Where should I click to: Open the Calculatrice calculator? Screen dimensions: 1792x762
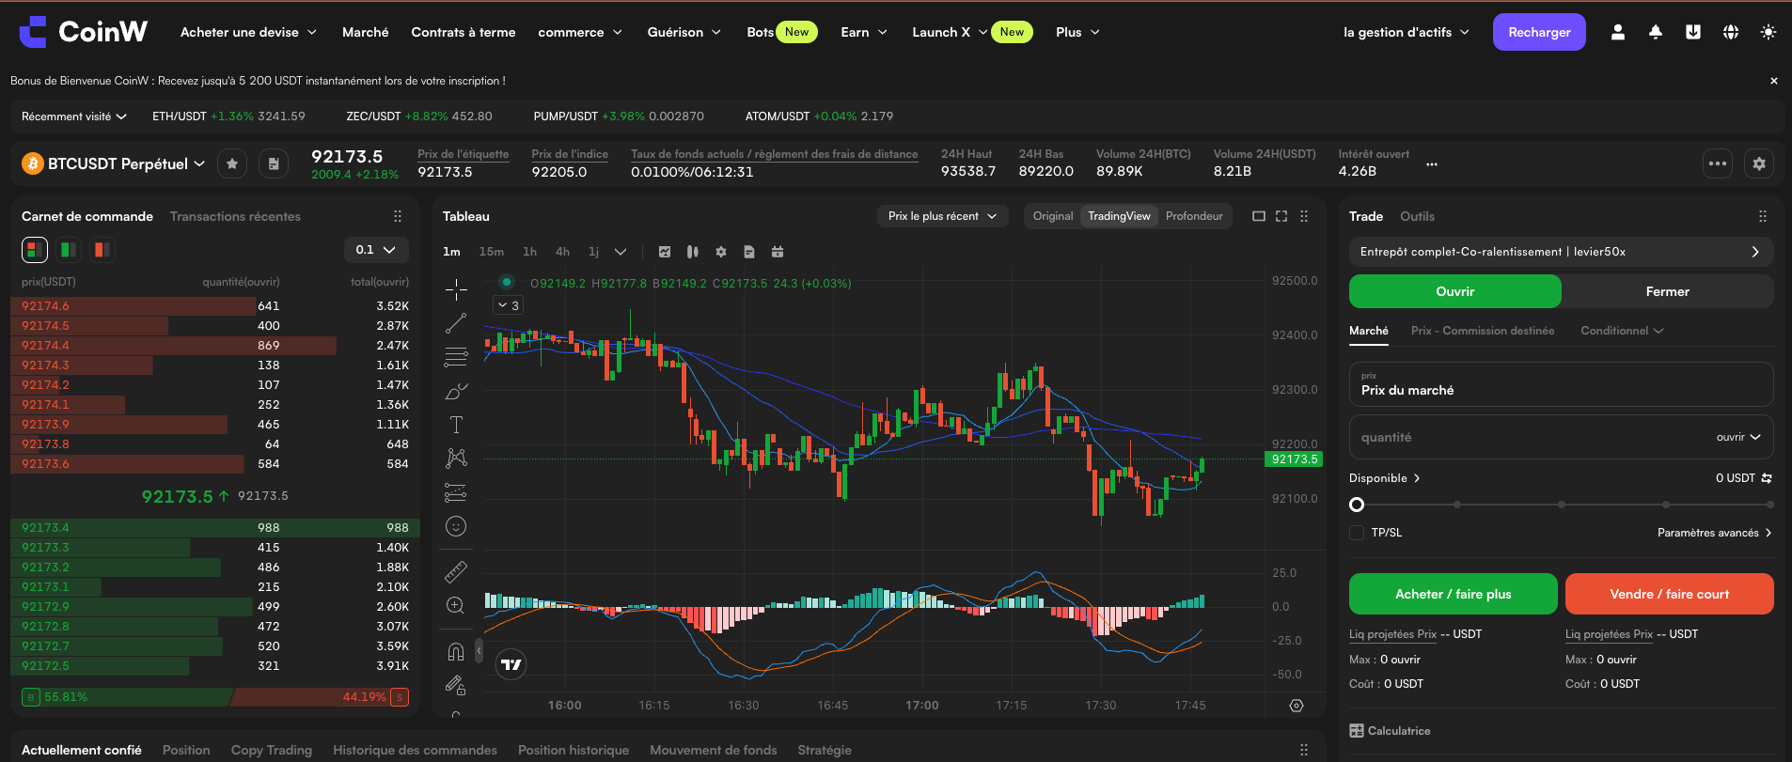point(1390,731)
